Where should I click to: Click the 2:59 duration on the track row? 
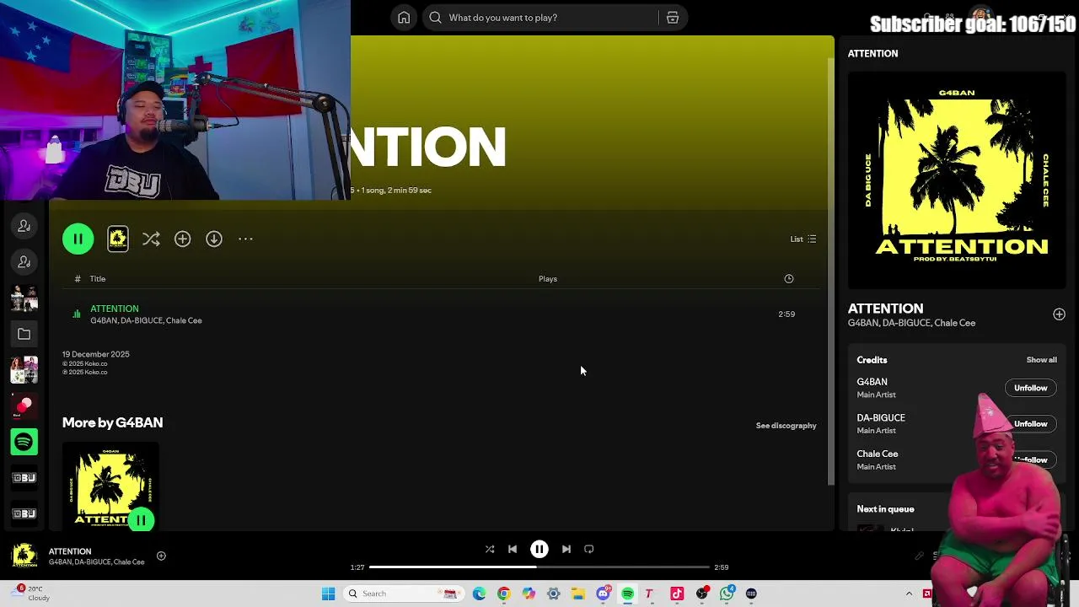coord(786,314)
